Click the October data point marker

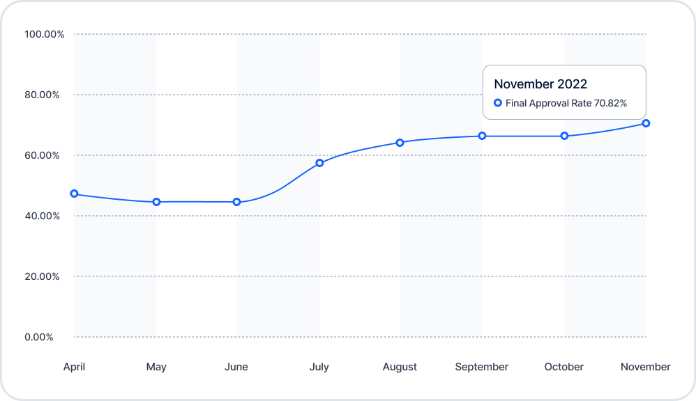[x=564, y=136]
